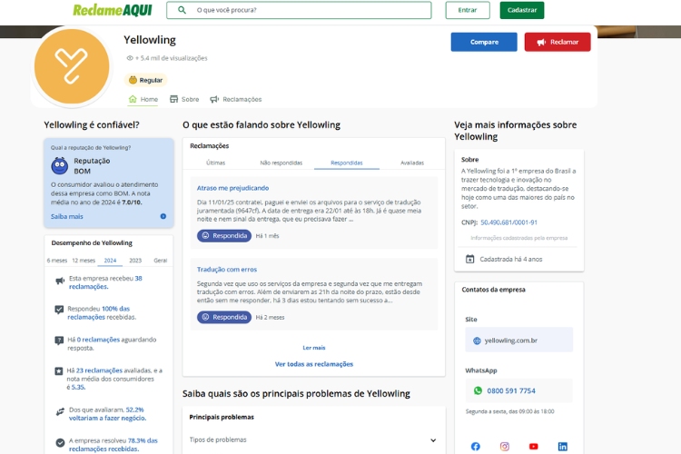Image resolution: width=681 pixels, height=454 pixels.
Task: Open the 'Tradução com erros' complaint
Action: coord(227,270)
